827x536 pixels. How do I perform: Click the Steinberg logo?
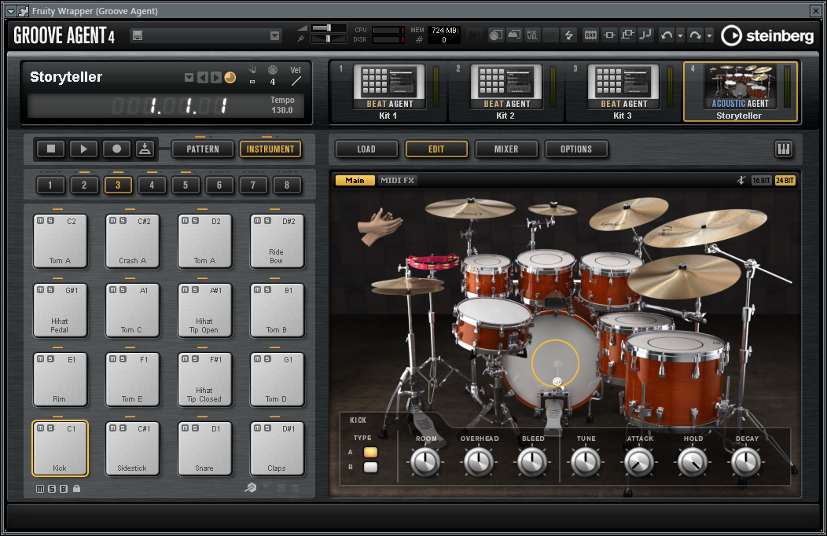coord(766,35)
